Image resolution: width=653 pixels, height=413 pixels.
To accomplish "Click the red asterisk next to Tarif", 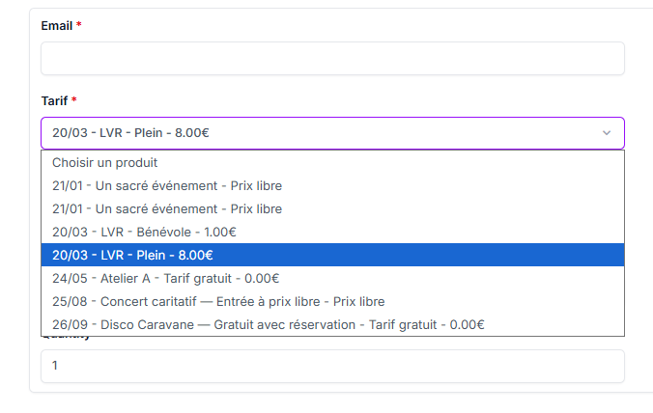I will [x=73, y=100].
